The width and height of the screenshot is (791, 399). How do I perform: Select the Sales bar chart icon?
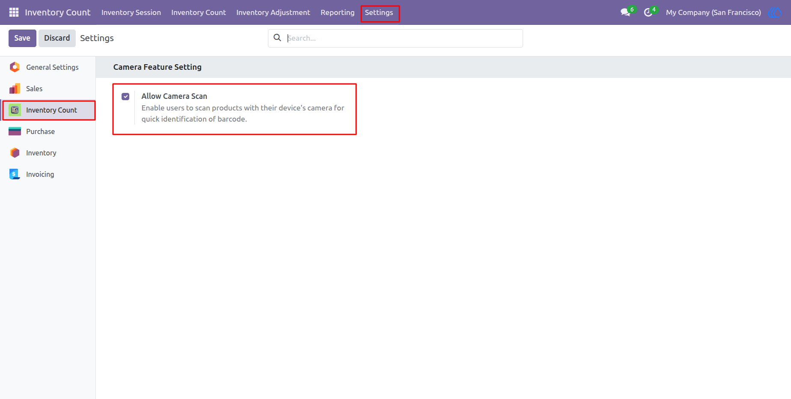click(15, 89)
